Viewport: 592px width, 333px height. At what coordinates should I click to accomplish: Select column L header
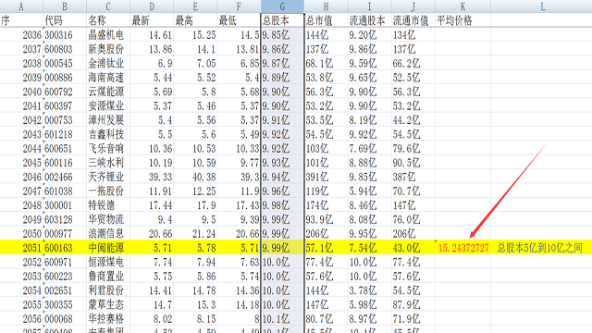point(543,6)
